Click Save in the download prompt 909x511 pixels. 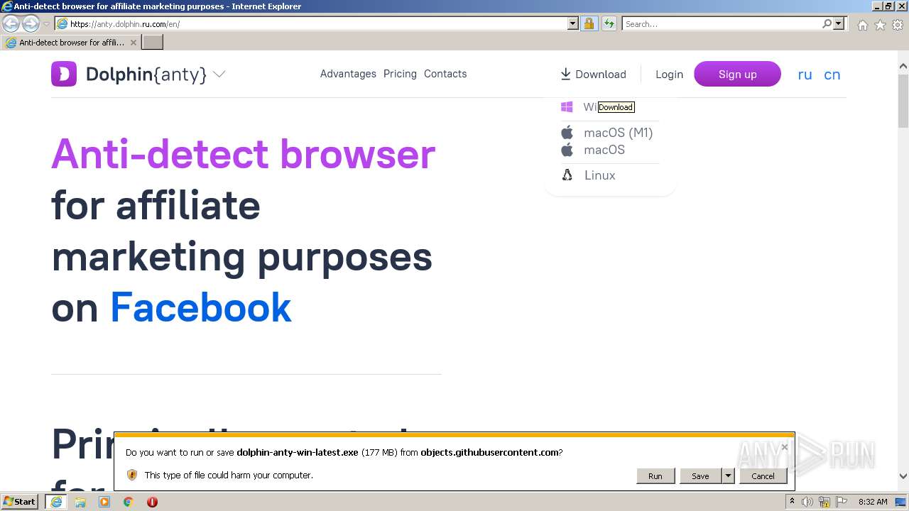pyautogui.click(x=700, y=476)
